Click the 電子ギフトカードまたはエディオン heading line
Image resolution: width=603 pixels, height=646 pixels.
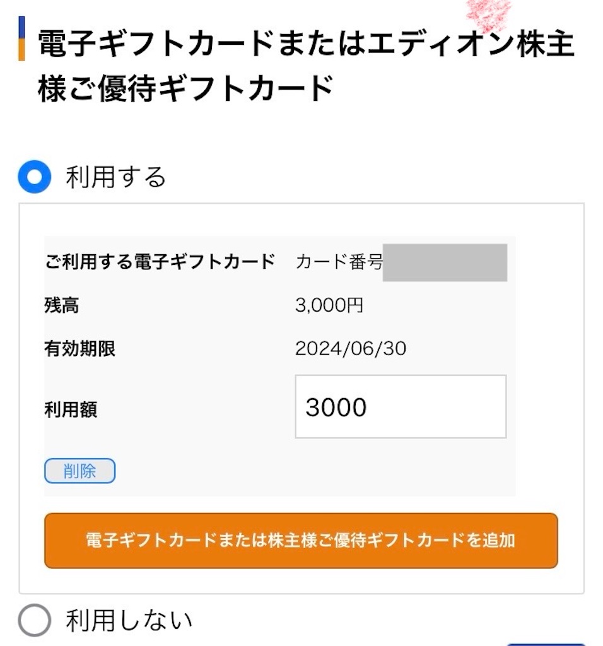[306, 44]
